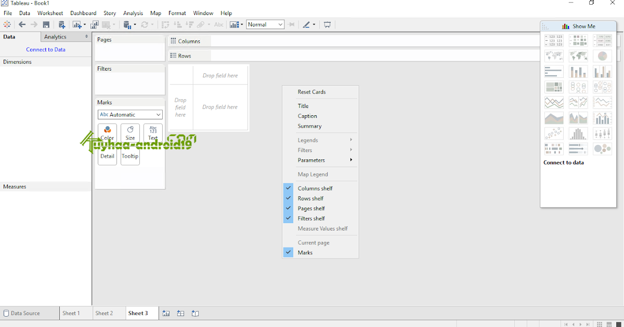This screenshot has width=624, height=327.
Task: Click the Show Me cards chart icon in toolbar
Action: pos(234,24)
